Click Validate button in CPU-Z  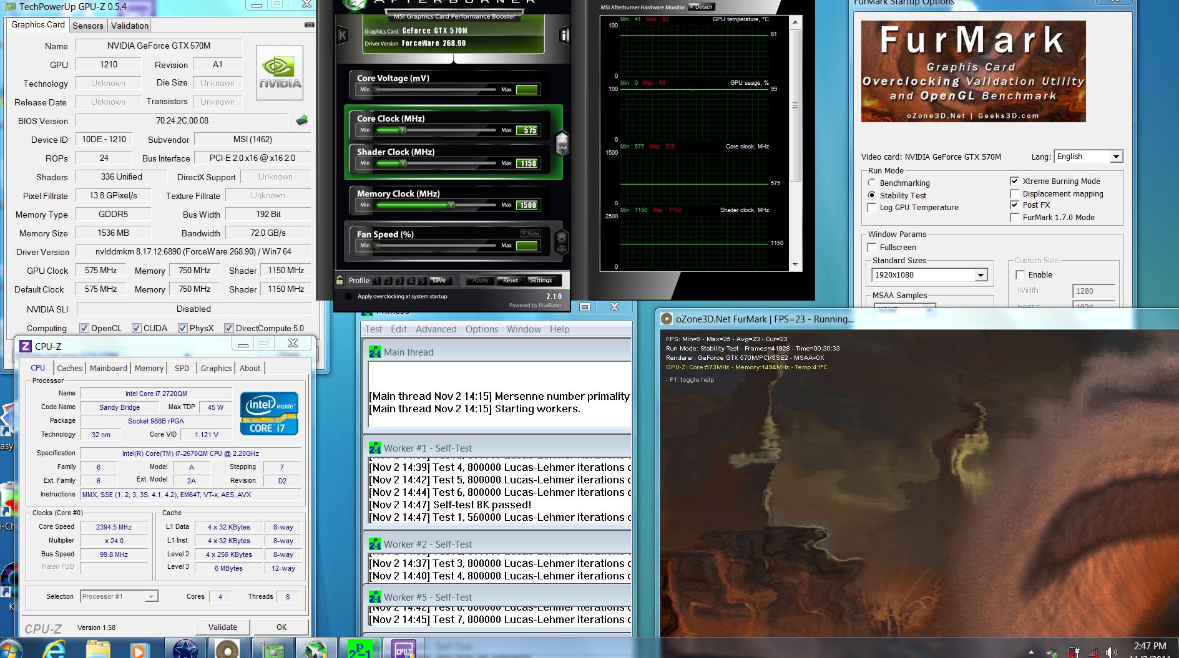click(223, 627)
